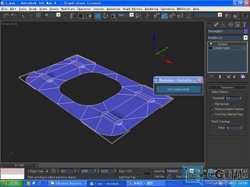
Task: Click the Pin Stack icon
Action: click(x=212, y=77)
